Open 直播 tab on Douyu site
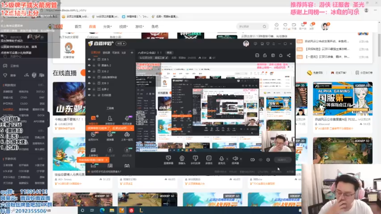The image size is (381, 214). [92, 26]
